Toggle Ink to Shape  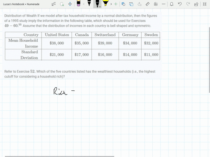point(131,4)
